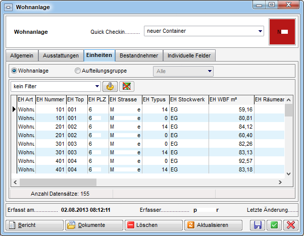The height and width of the screenshot is (236, 304).
Task: Click the EH Top column header
Action: (77, 99)
